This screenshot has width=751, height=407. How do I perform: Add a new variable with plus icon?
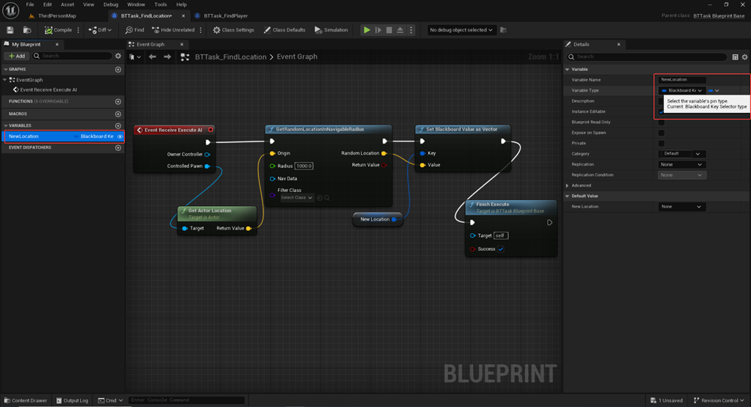pos(118,125)
